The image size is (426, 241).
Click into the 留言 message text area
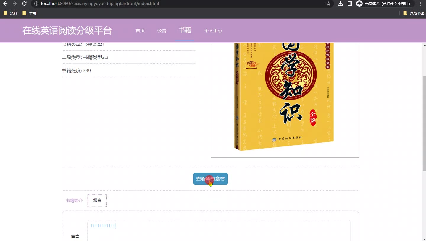click(x=219, y=230)
